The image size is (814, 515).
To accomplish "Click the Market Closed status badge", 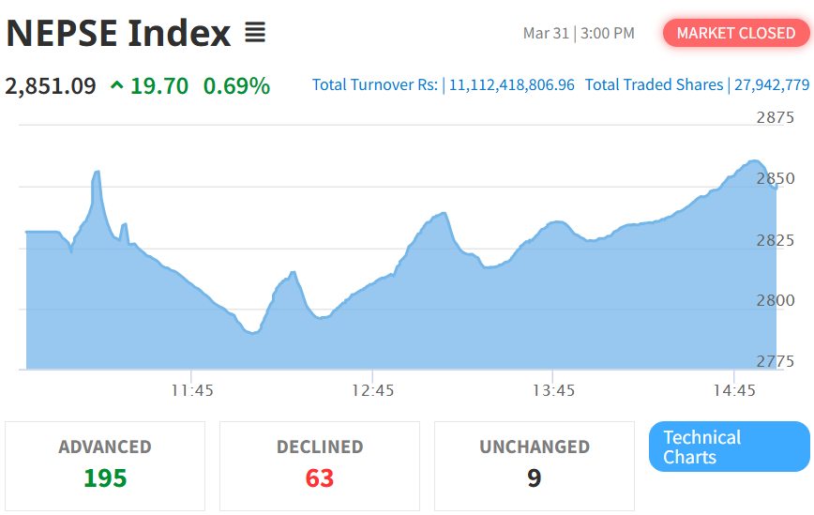I will [x=735, y=33].
